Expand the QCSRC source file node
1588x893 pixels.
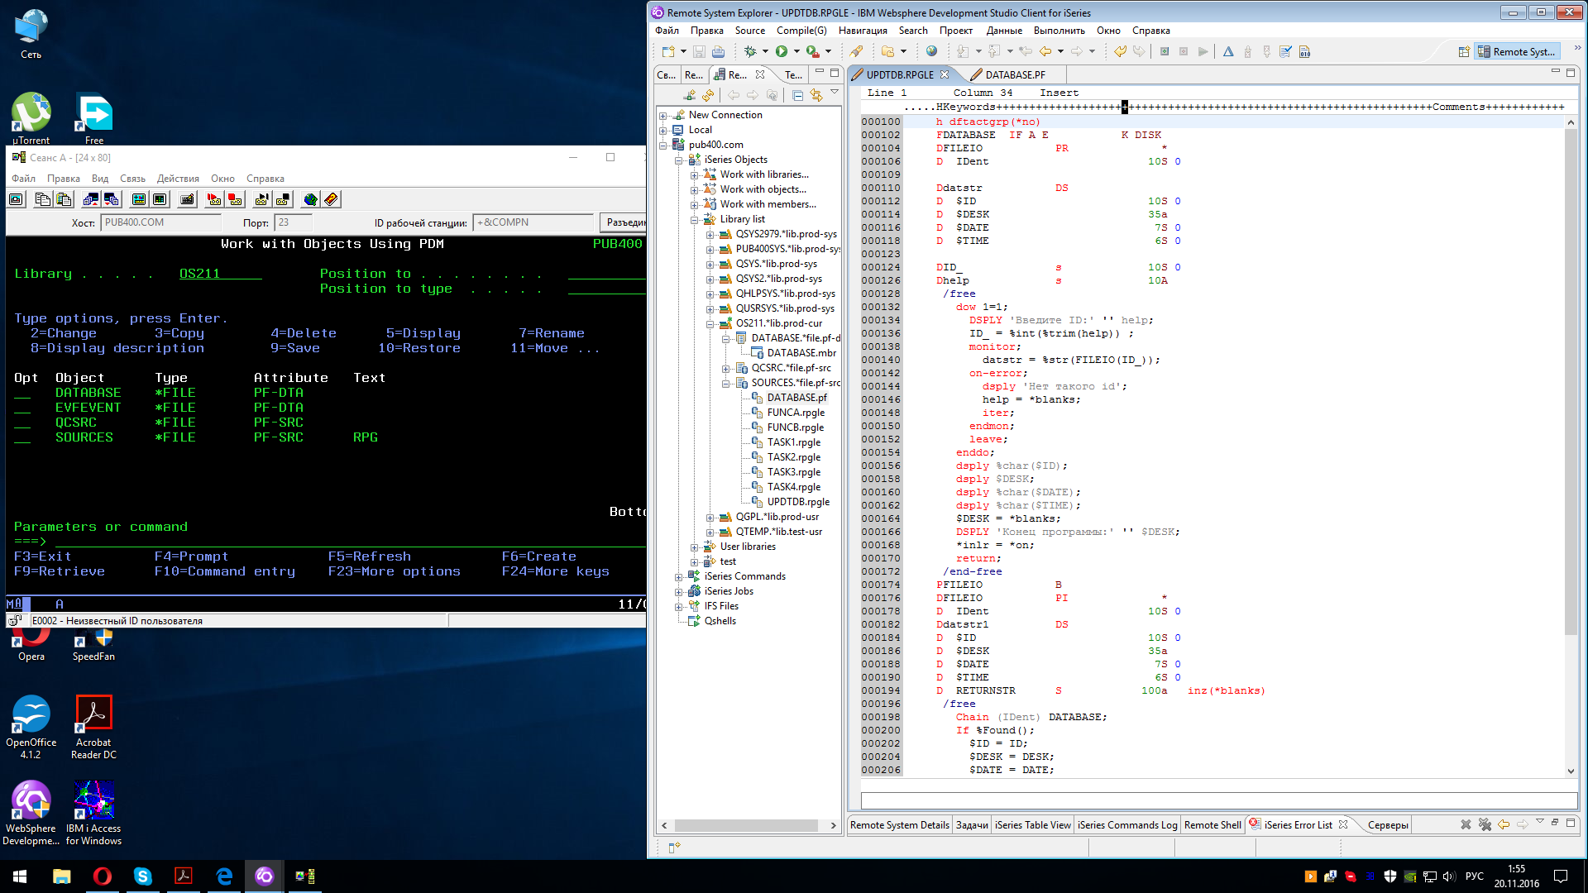pyautogui.click(x=725, y=368)
